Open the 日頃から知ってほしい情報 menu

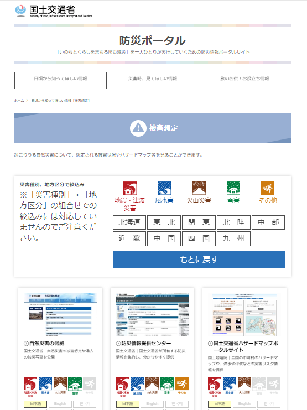point(60,79)
